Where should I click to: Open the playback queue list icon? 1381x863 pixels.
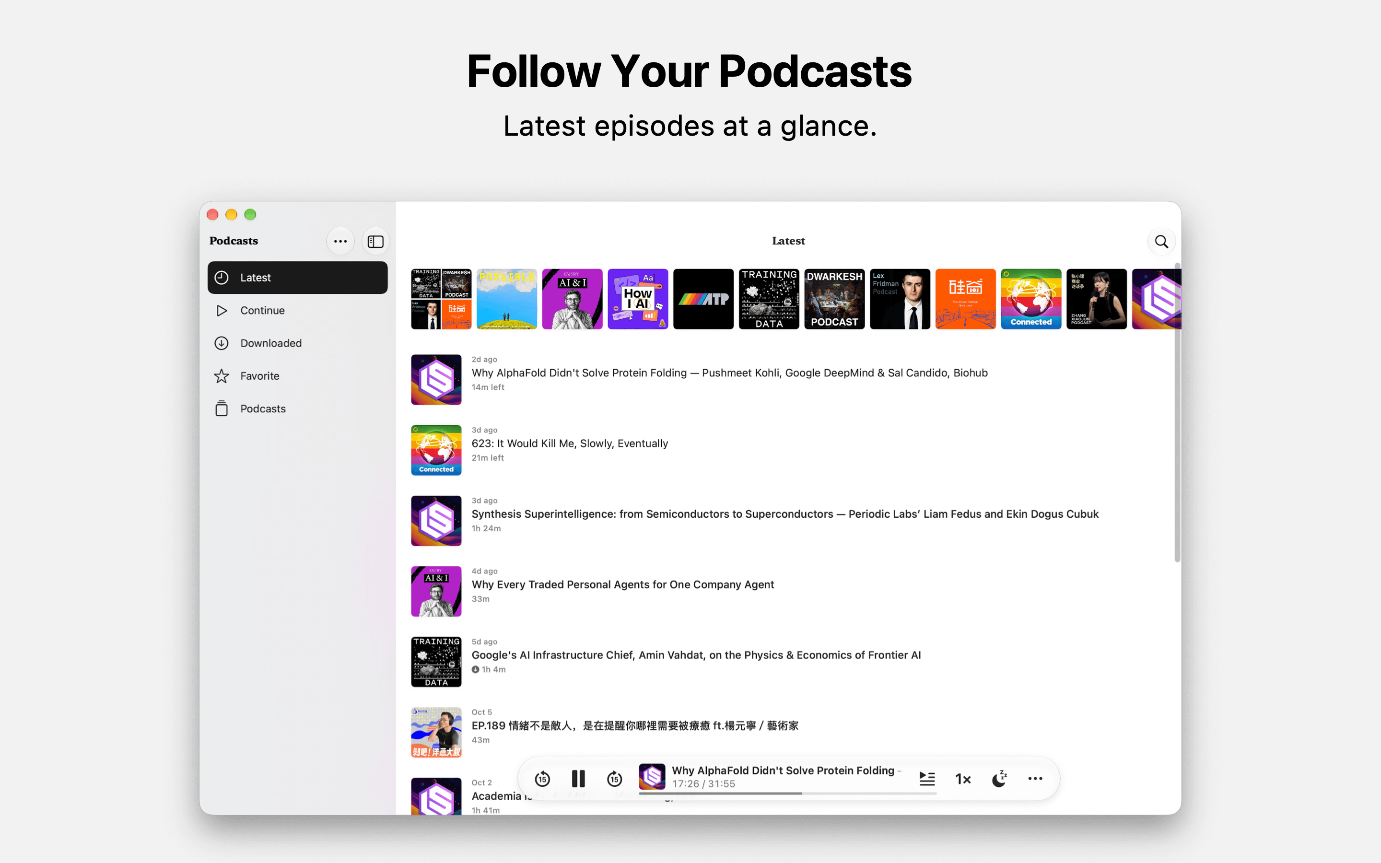coord(927,779)
